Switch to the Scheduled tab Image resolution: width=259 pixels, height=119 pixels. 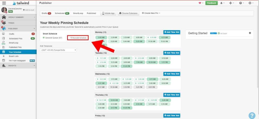62,13
